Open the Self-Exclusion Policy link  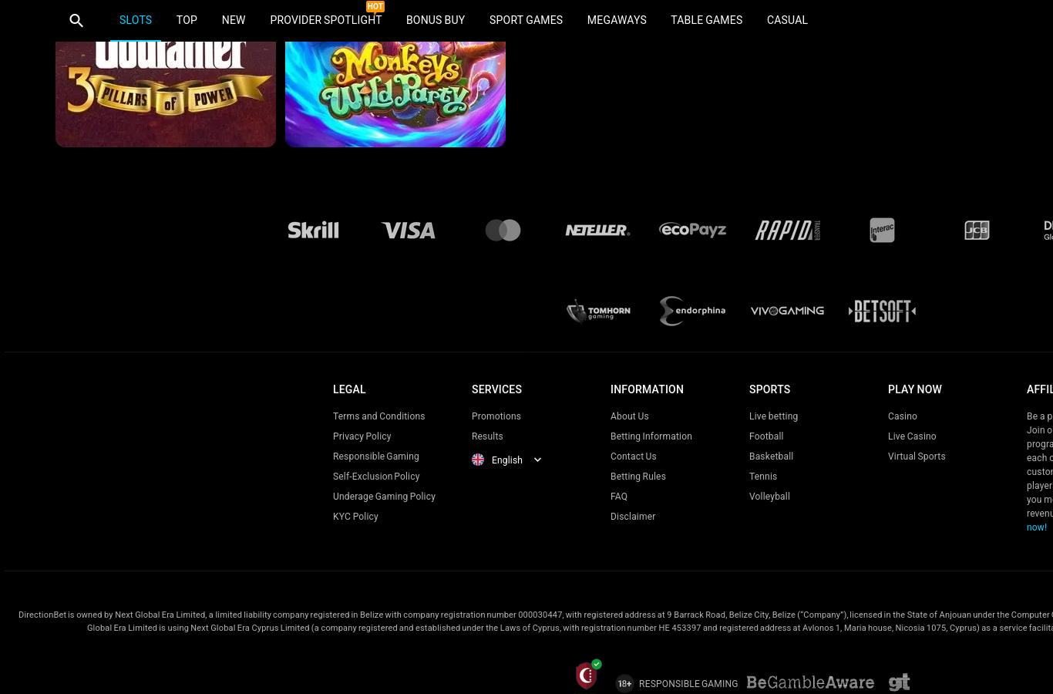point(376,477)
